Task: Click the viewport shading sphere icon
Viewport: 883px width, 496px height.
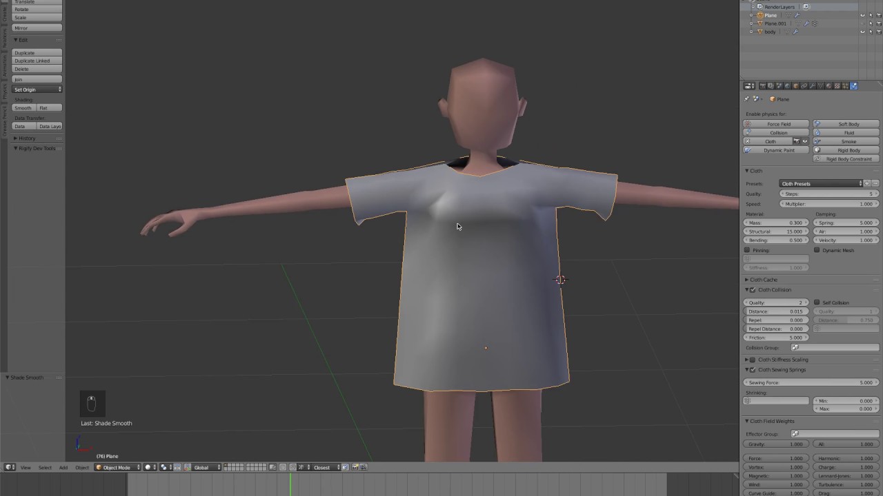Action: point(151,467)
